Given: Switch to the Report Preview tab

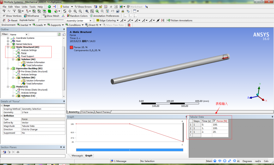Looking at the screenshot, I should [103, 112].
